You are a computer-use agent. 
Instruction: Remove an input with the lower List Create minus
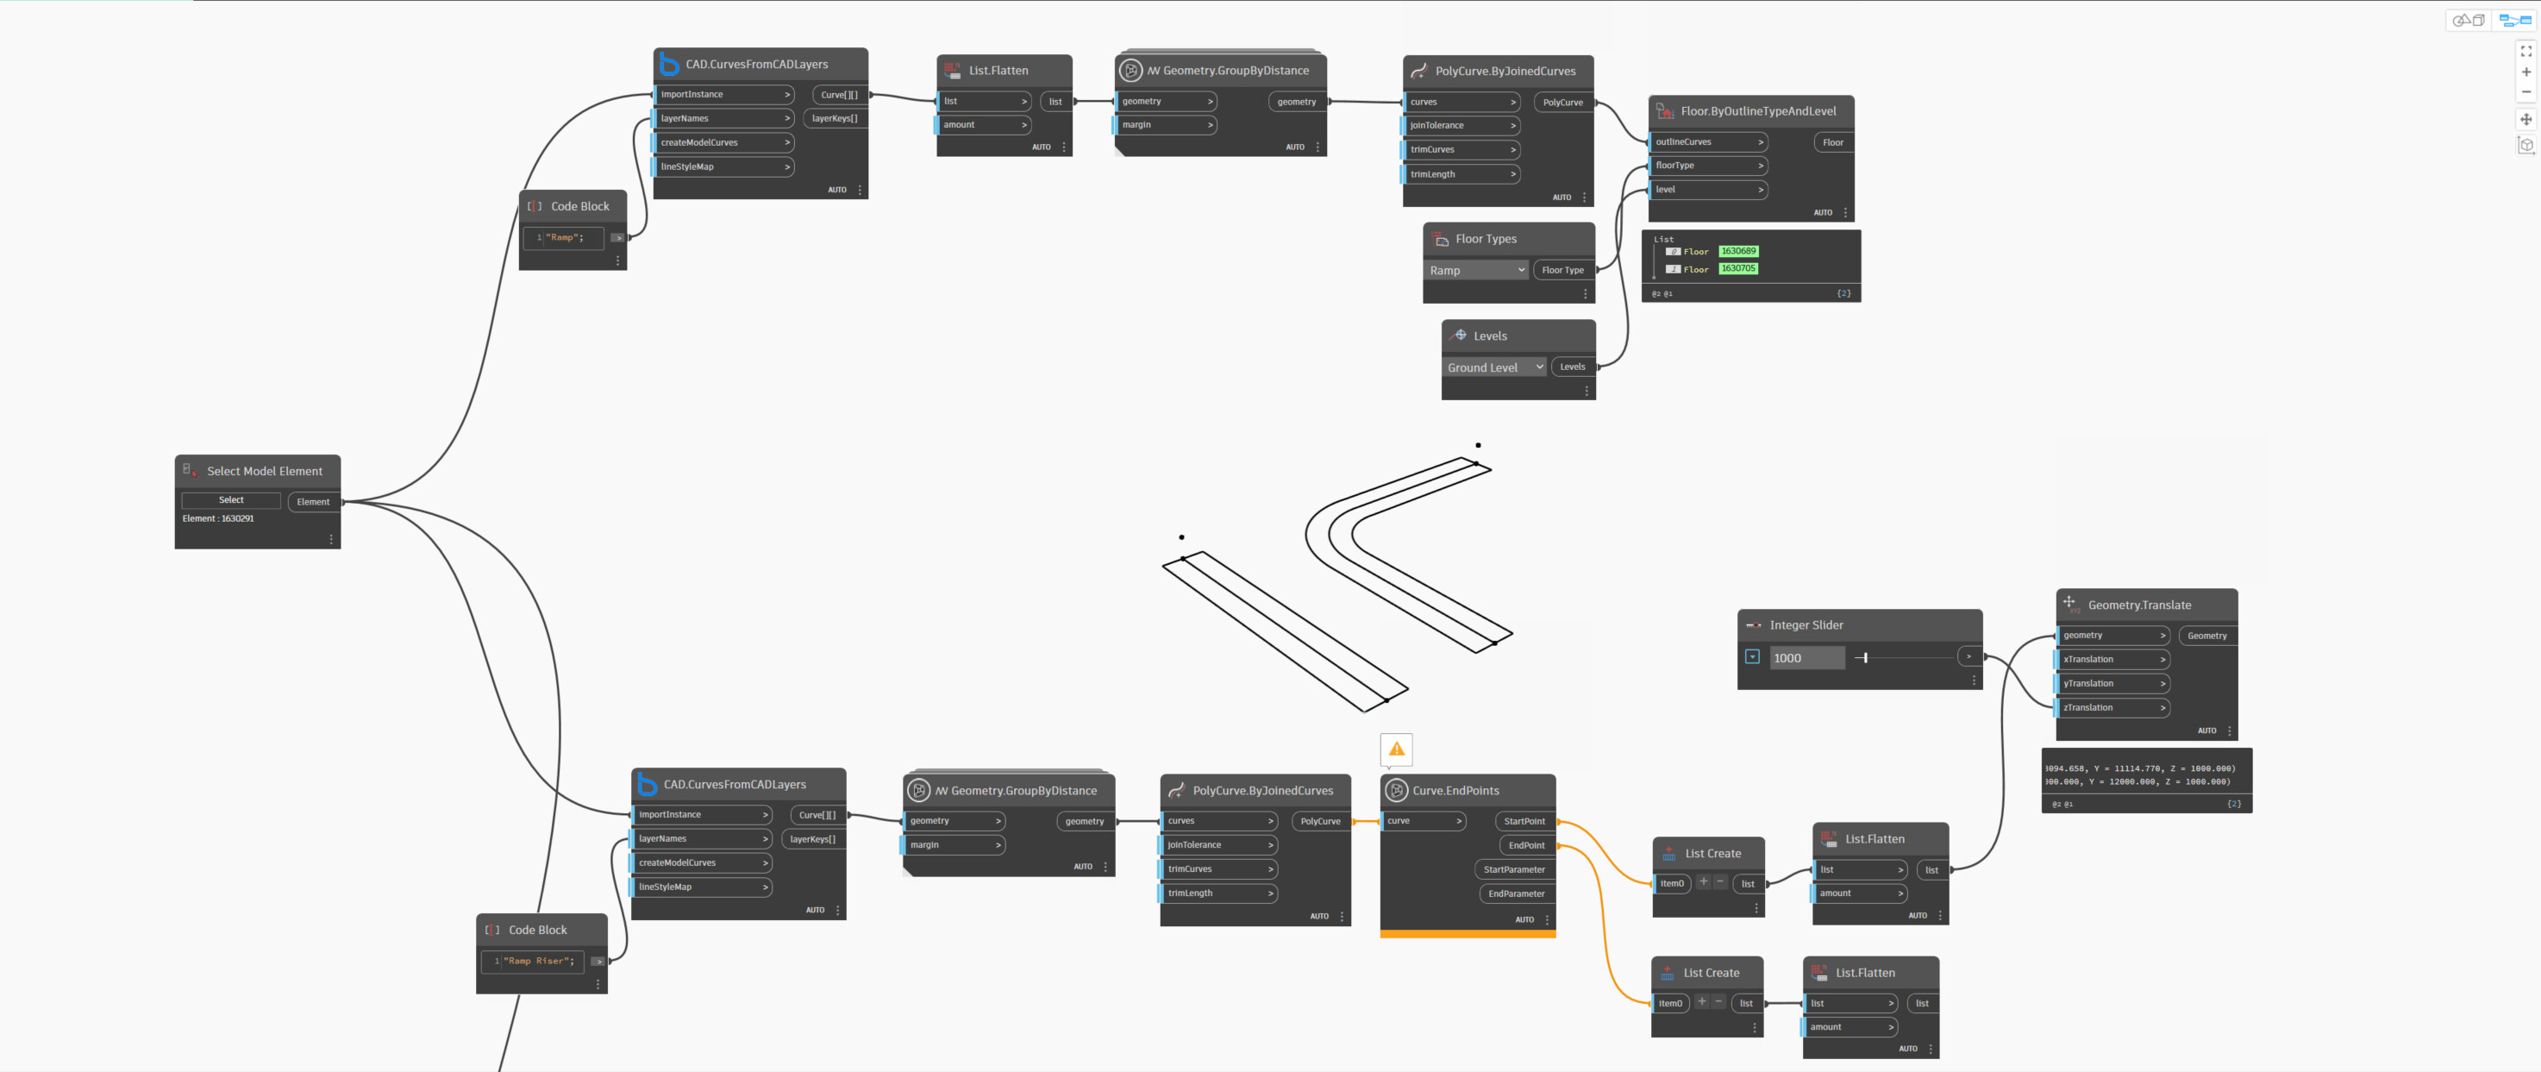pyautogui.click(x=1718, y=1002)
